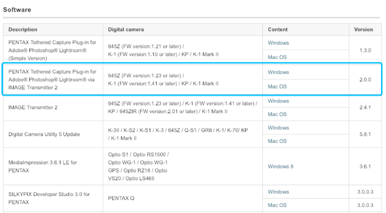Image resolution: width=386 pixels, height=213 pixels.
Task: Click Windows 8 link for MediaImpression 3.6.1 LE
Action: [x=281, y=167]
